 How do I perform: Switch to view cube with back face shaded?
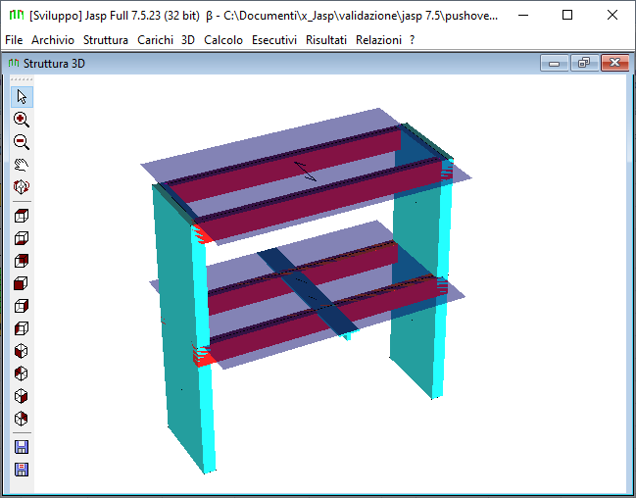(22, 261)
